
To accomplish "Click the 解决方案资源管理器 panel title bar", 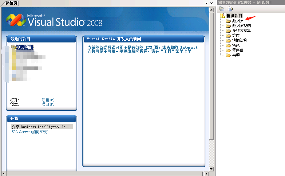I will pyautogui.click(x=251, y=2).
